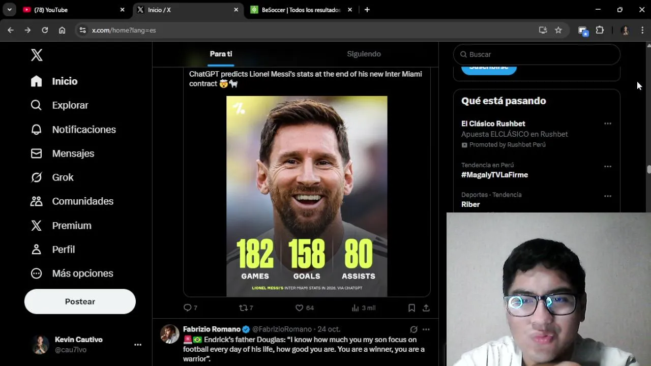Open Kevin Cautivo account menu dots
Viewport: 651px width, 366px height.
[138, 345]
